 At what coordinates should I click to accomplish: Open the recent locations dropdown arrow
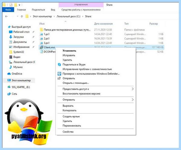(x=17, y=16)
